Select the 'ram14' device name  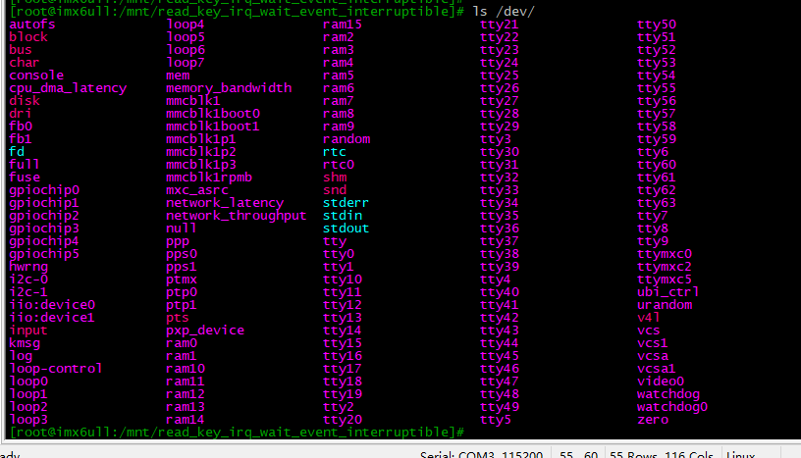186,420
